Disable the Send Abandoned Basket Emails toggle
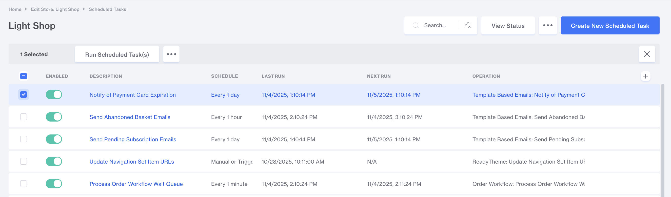This screenshot has height=197, width=671. click(x=54, y=117)
